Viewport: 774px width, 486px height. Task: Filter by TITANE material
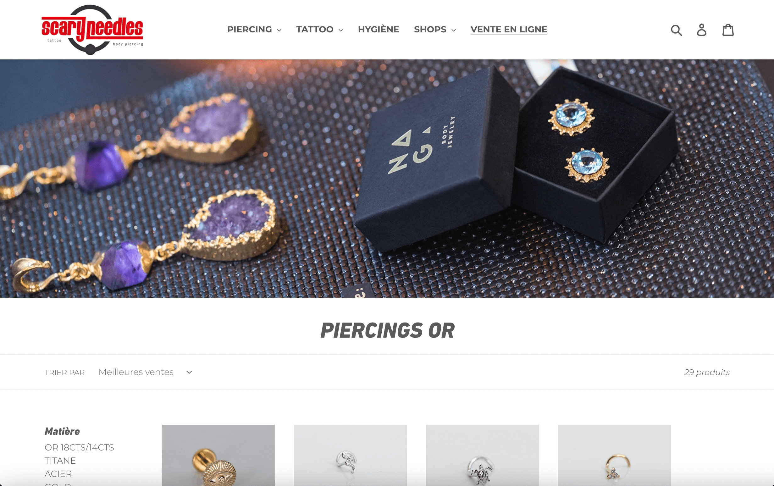click(60, 461)
